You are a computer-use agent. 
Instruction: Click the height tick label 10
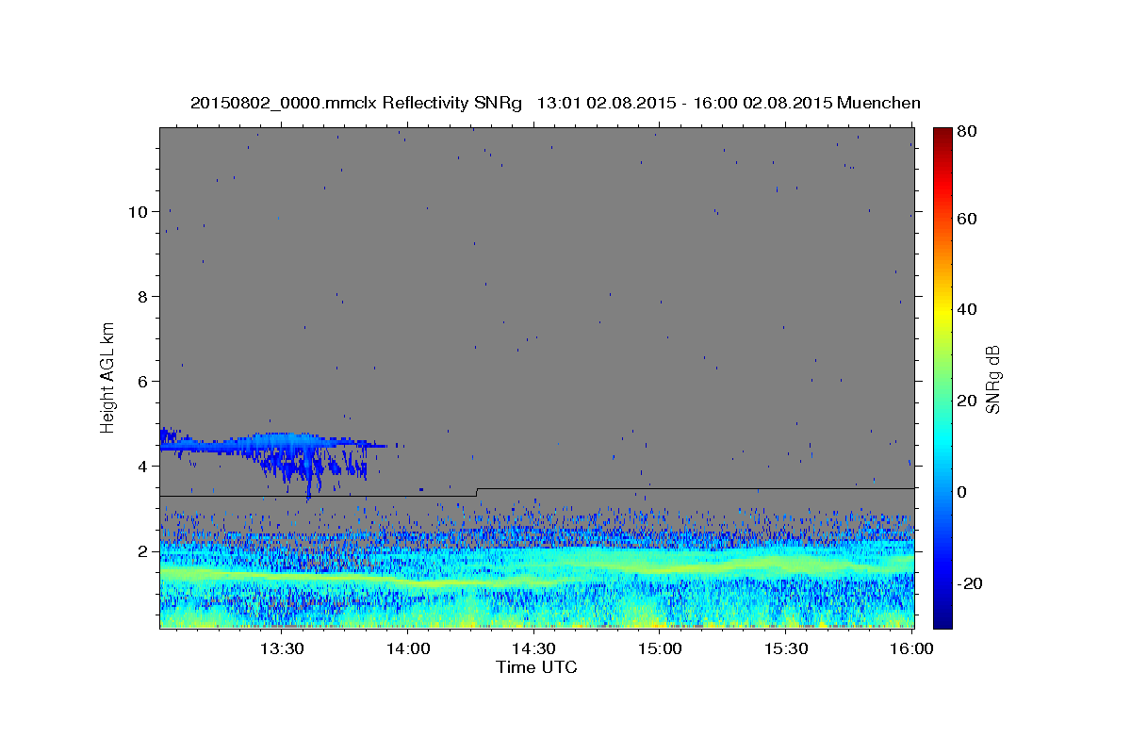click(x=139, y=212)
